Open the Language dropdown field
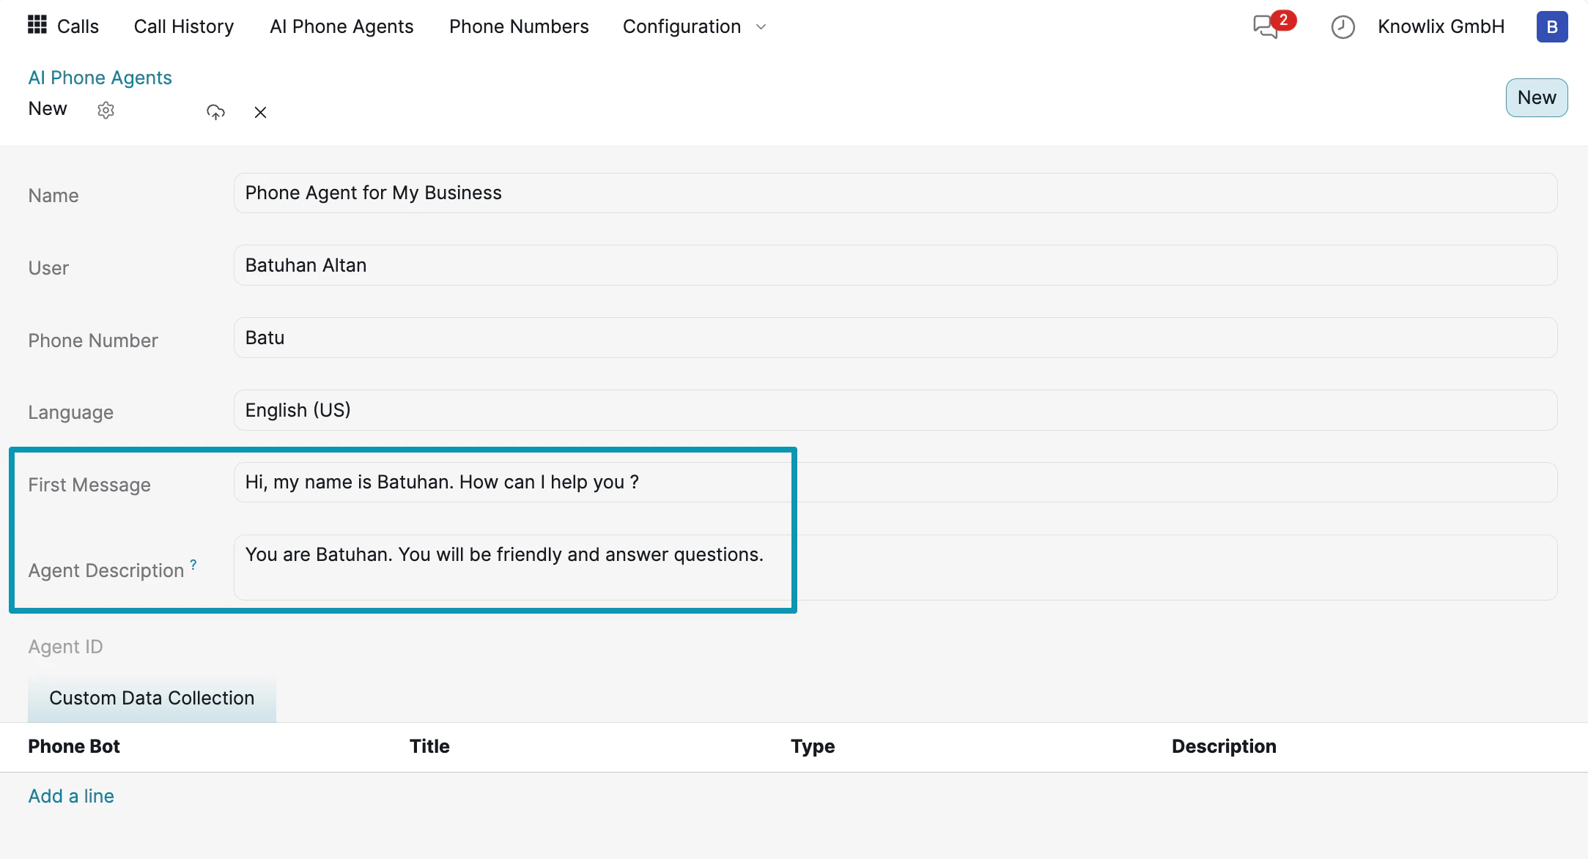Viewport: 1588px width, 859px height. (895, 410)
